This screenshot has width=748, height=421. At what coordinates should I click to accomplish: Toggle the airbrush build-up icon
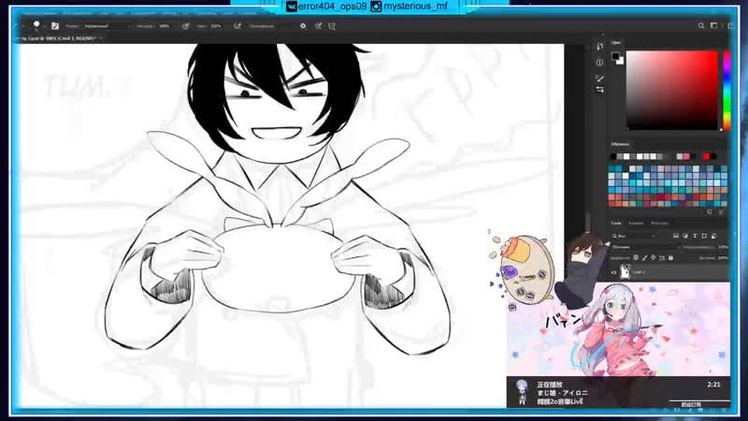tap(238, 26)
